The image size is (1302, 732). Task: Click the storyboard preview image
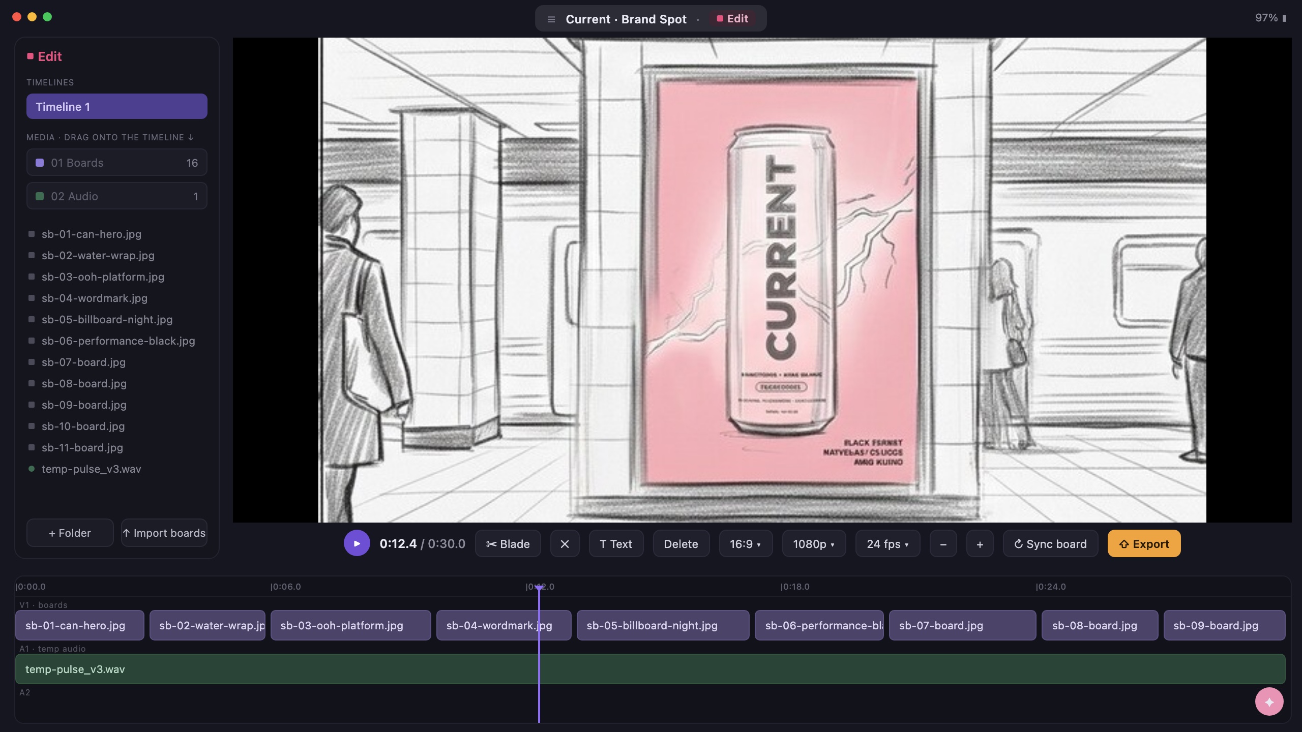(x=762, y=280)
